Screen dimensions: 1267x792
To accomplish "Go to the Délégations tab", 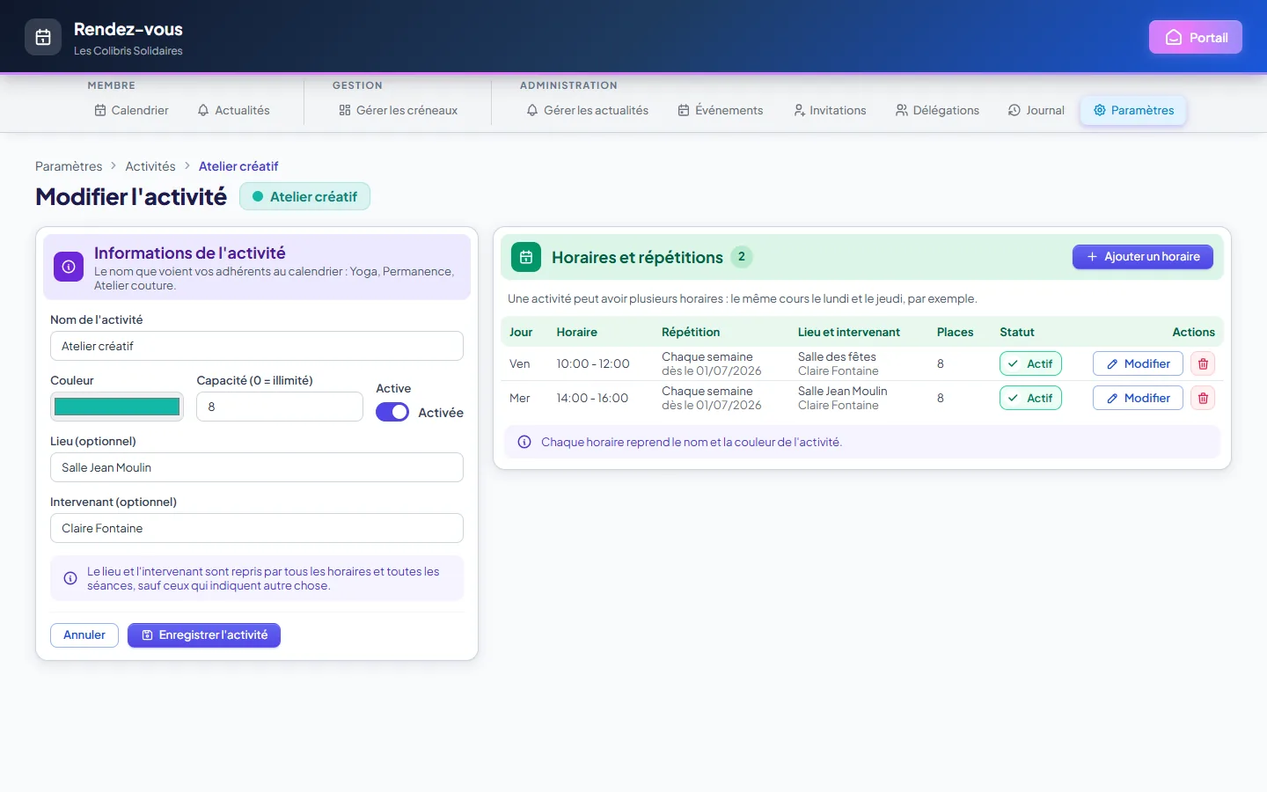I will [x=937, y=110].
